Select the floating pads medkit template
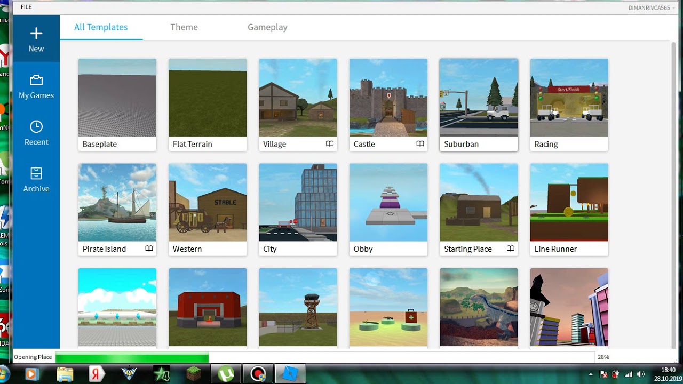683x384 pixels. click(x=388, y=308)
